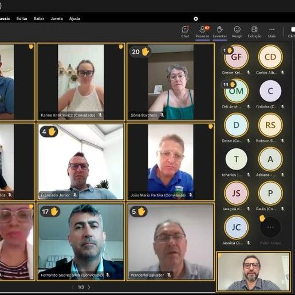Screen dimensions: 295x295
Task: Toggle the Levantar raise hand button
Action: (220, 32)
